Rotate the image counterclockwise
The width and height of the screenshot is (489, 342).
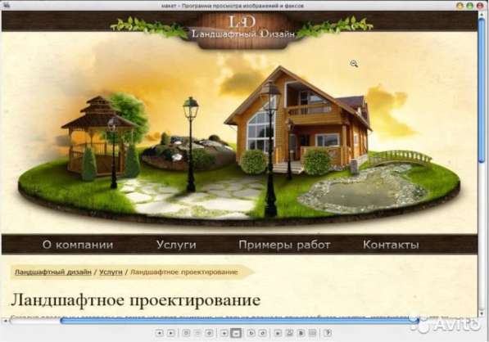point(263,333)
